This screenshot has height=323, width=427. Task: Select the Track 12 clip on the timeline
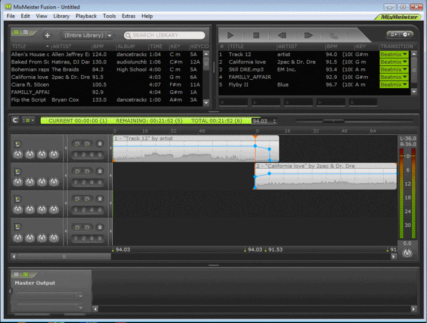click(x=196, y=149)
